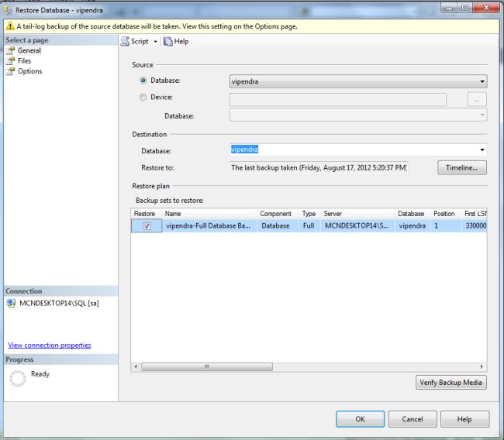This screenshot has height=440, width=504.
Task: Click the Ready progress spinner
Action: pyautogui.click(x=18, y=378)
